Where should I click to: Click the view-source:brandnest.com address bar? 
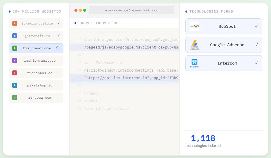(x=132, y=10)
